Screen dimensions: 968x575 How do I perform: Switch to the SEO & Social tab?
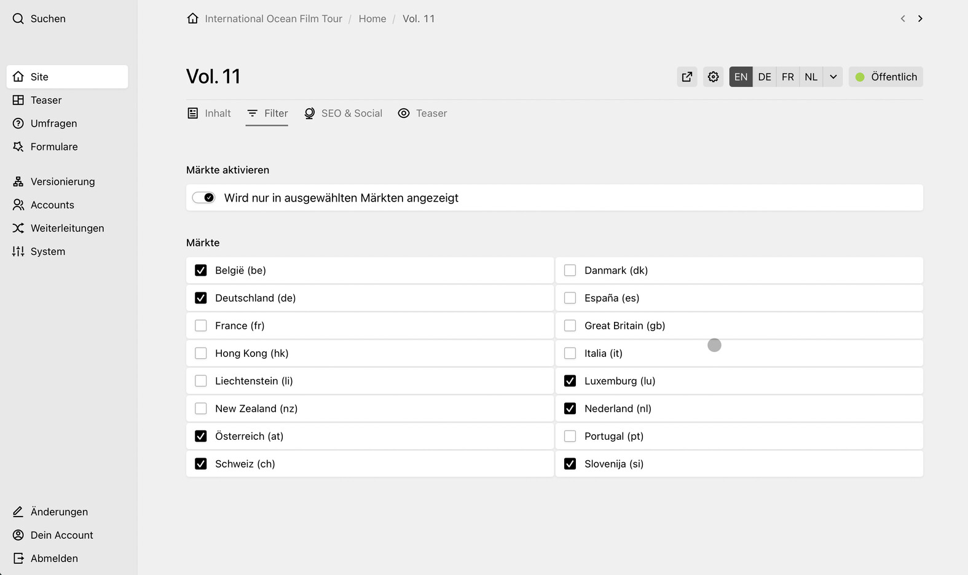coord(344,113)
